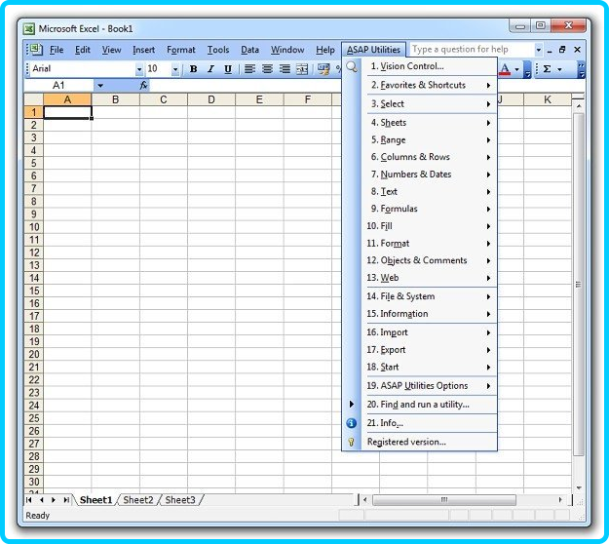The width and height of the screenshot is (609, 544).
Task: Choose 21. Info menu entry
Action: pos(429,423)
